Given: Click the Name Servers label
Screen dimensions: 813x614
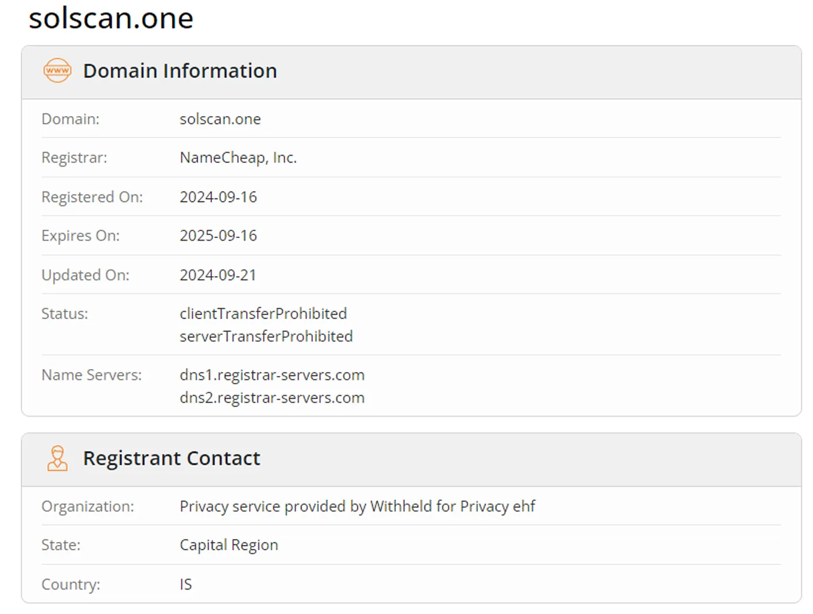Looking at the screenshot, I should [91, 375].
